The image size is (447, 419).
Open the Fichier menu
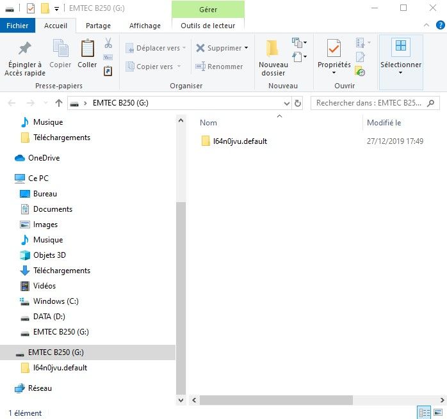pyautogui.click(x=17, y=26)
